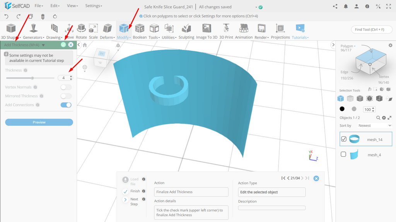Image resolution: width=396 pixels, height=222 pixels.
Task: Confirm Add Thickness with green check
Action: point(63,45)
